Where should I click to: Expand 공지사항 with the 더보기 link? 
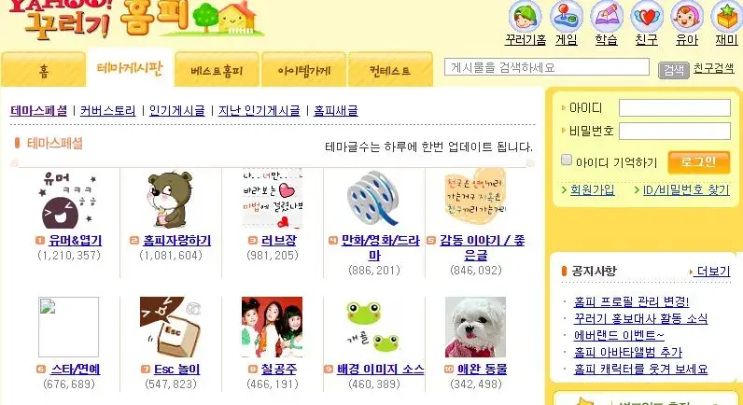713,272
